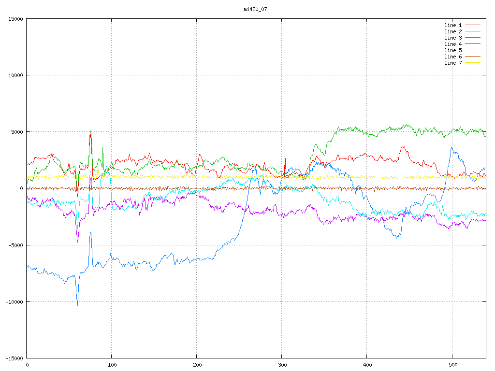Click the x-axis tick label 500
Viewport: 495px width, 371px height.
[x=452, y=365]
